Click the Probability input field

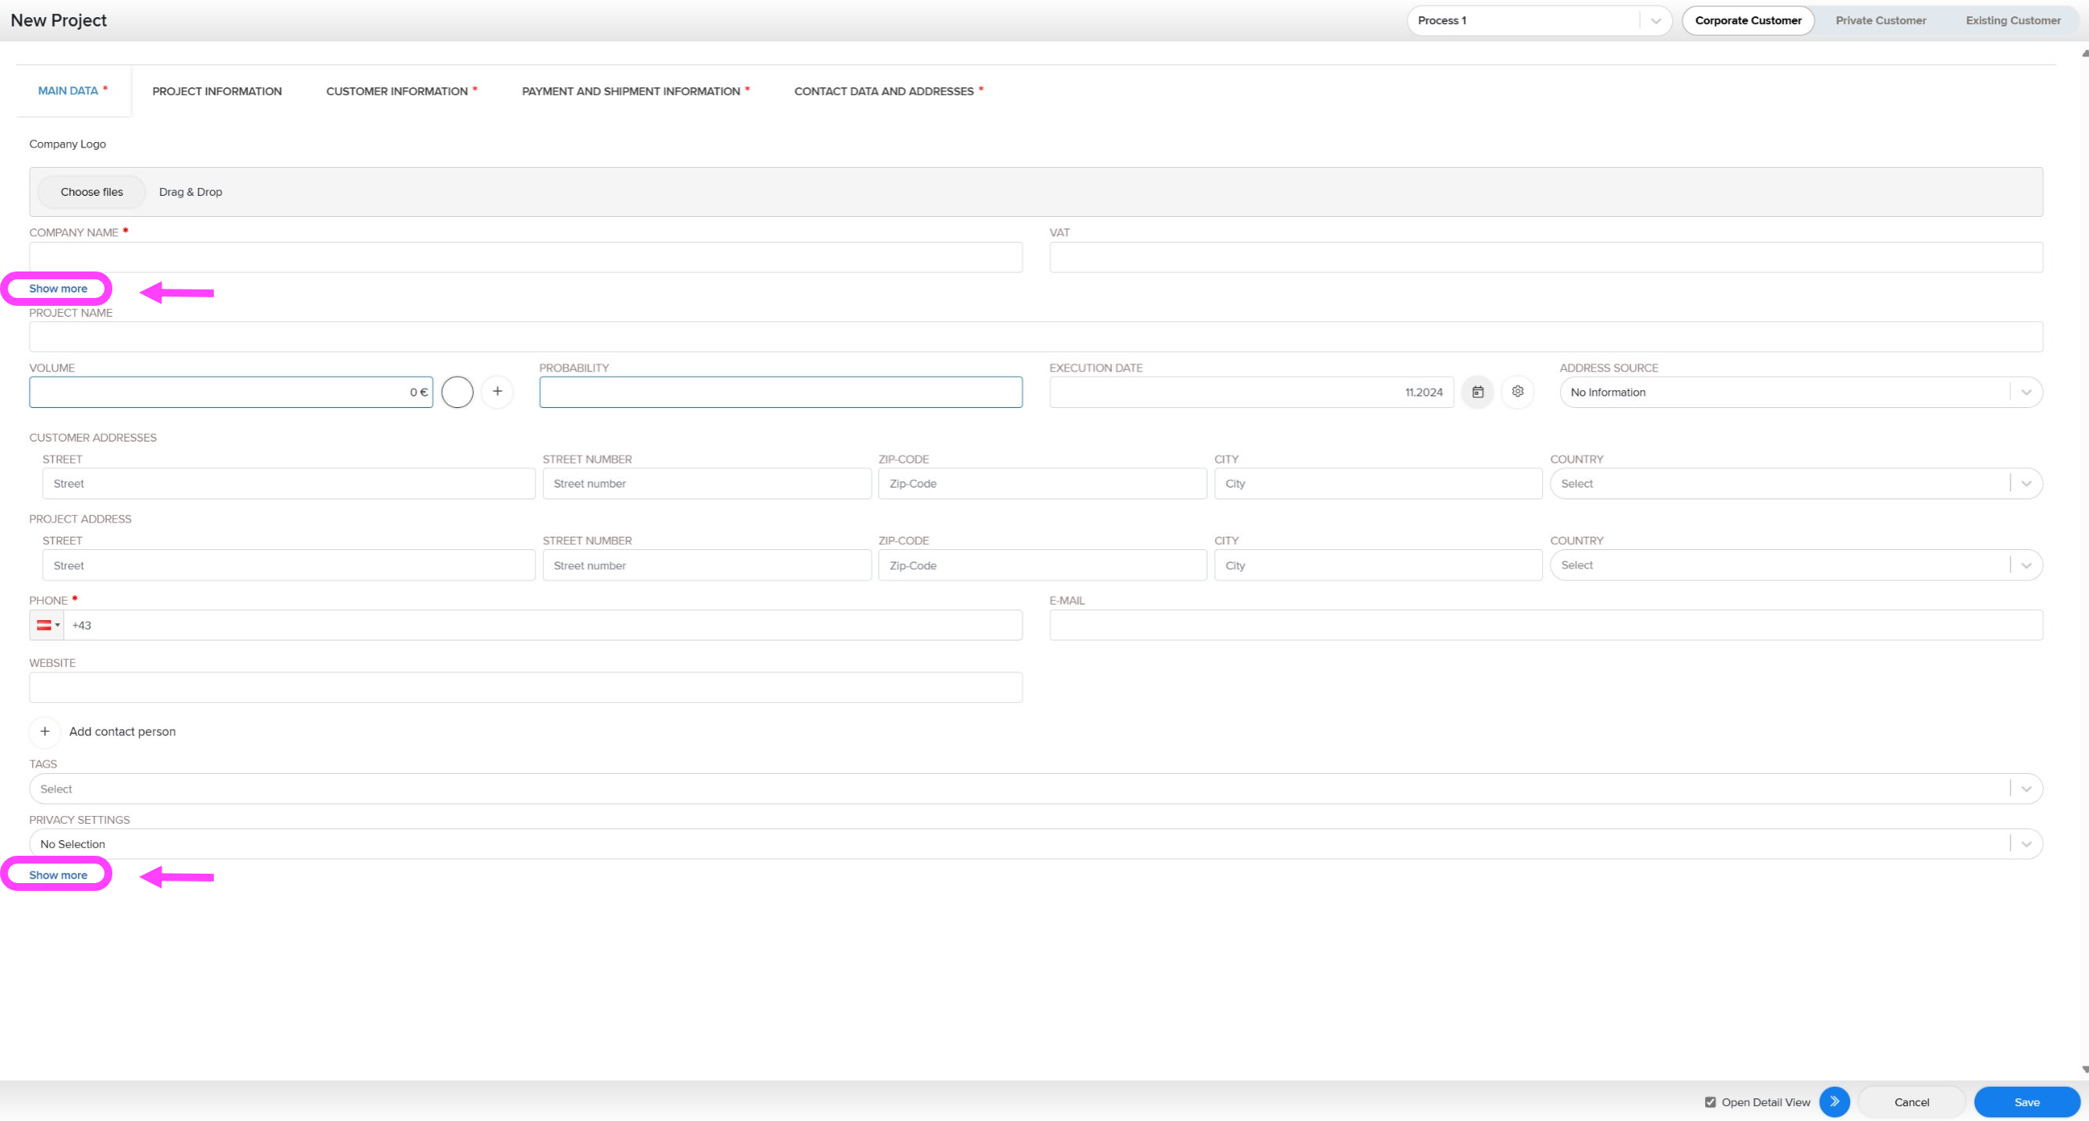point(781,392)
